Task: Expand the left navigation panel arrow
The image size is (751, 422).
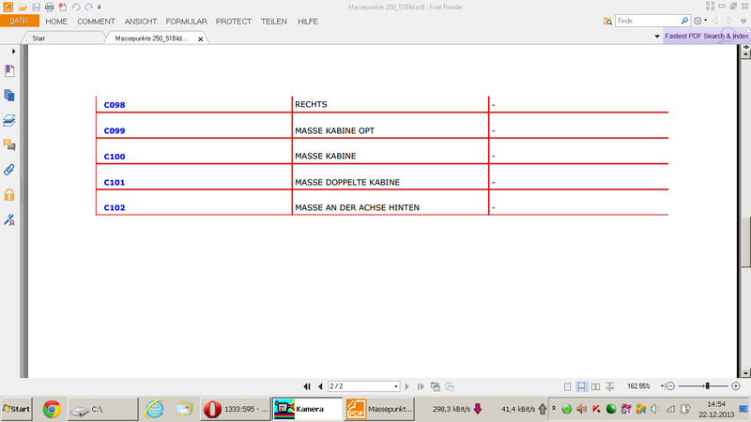Action: (x=13, y=52)
